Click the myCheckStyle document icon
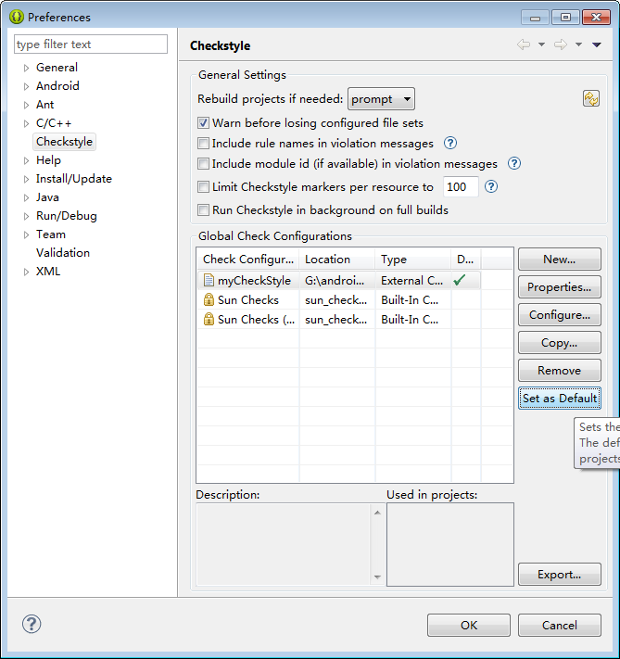The image size is (620, 659). click(x=209, y=280)
